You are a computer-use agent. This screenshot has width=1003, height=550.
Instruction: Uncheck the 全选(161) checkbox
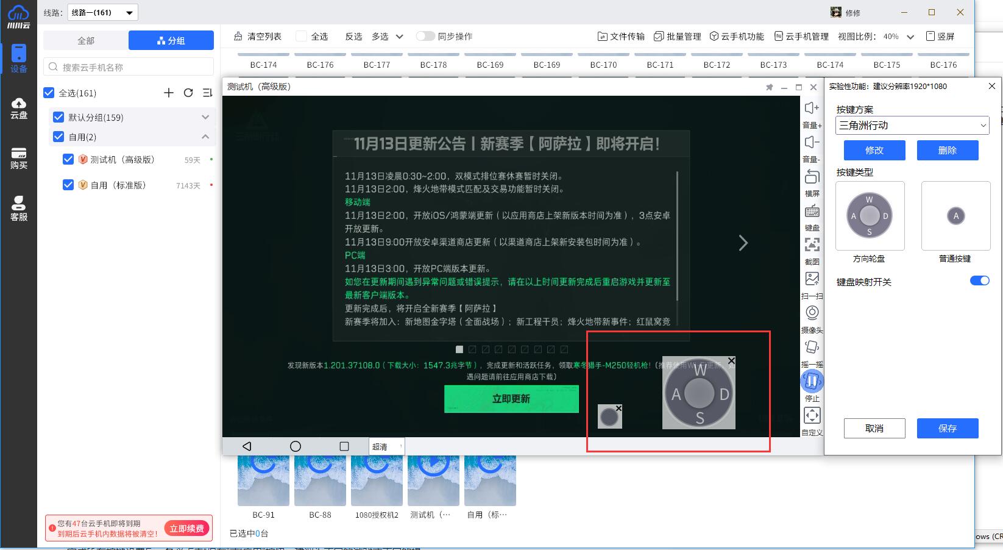[49, 93]
